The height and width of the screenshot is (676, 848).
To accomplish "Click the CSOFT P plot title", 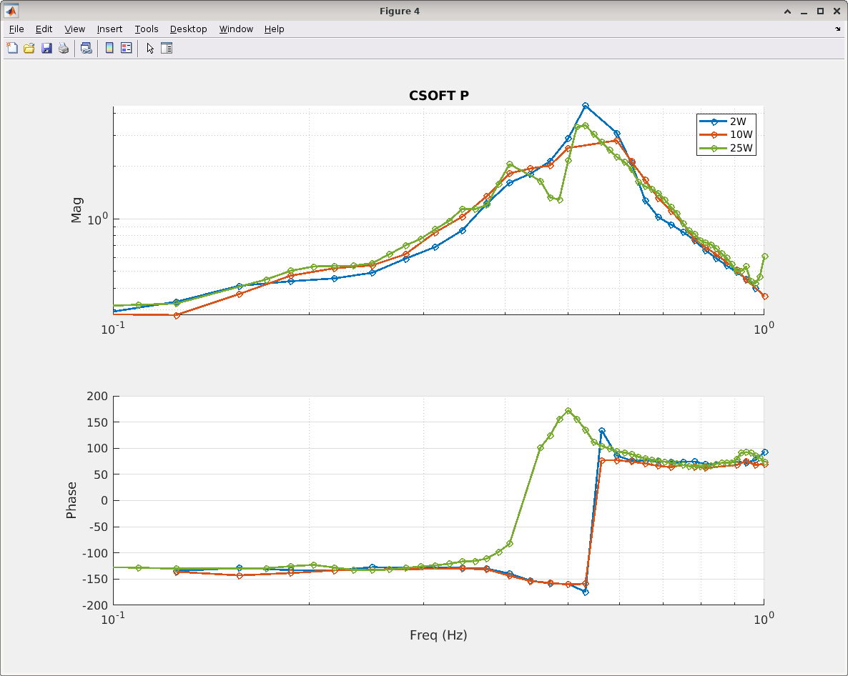I will [x=439, y=96].
